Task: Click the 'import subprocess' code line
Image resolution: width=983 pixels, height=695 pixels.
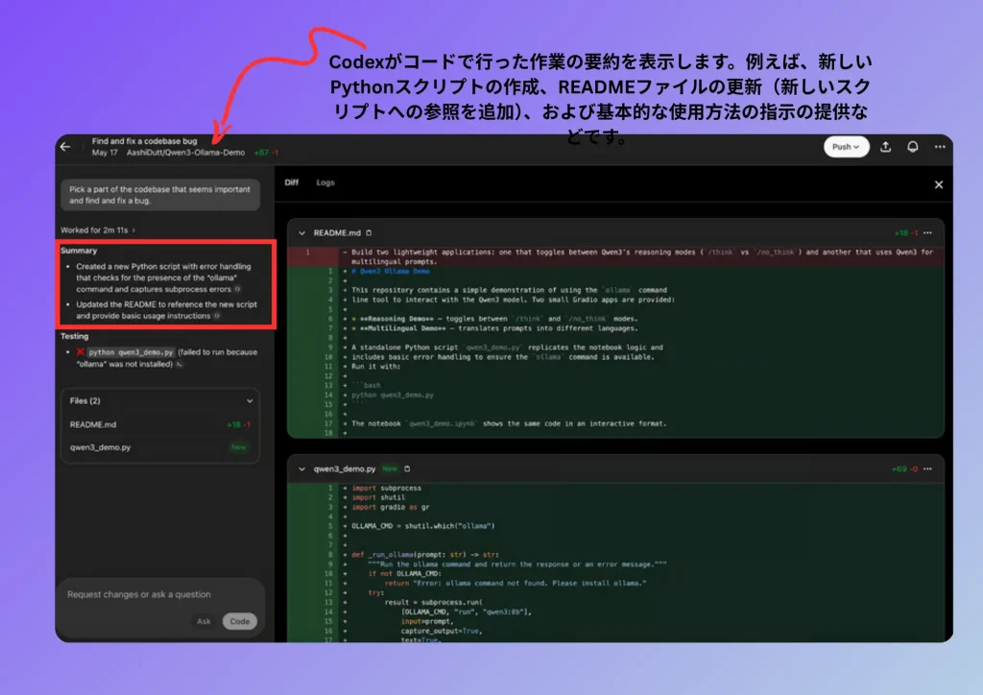Action: tap(386, 489)
